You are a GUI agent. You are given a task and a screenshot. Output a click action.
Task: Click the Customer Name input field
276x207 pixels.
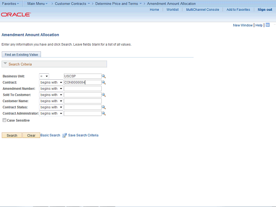point(82,101)
